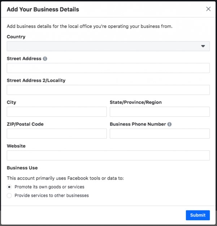Click the State/Province/Region input box
Screen dimensions: 217x226
[160, 112]
